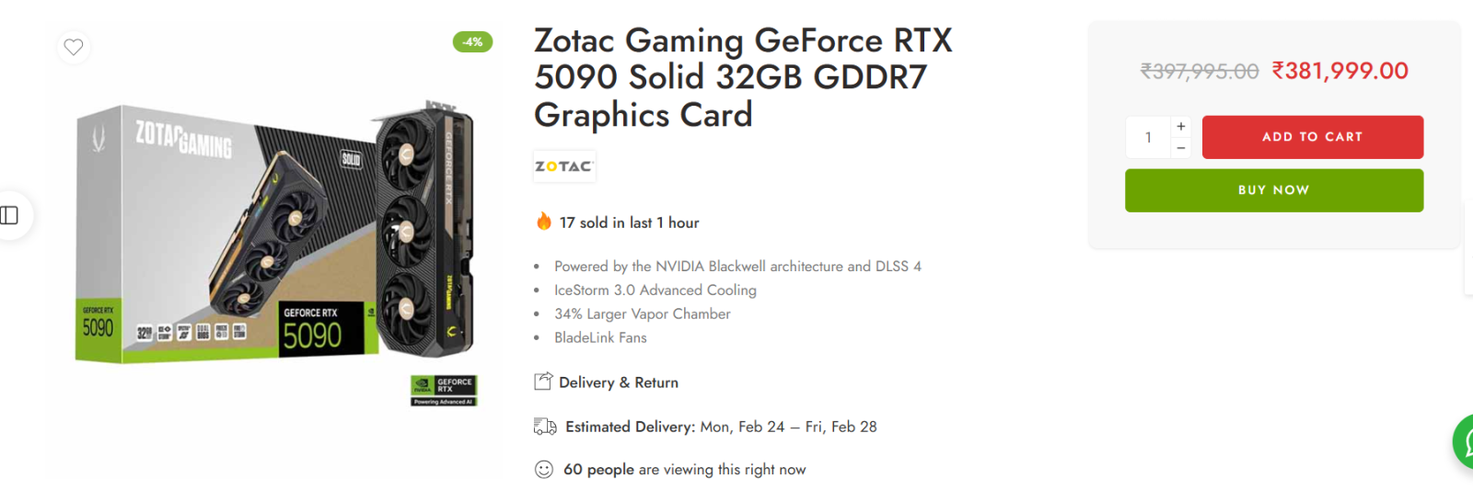Viewport: 1473px width, 490px height.
Task: Click the Zotac brand logo
Action: pyautogui.click(x=564, y=166)
